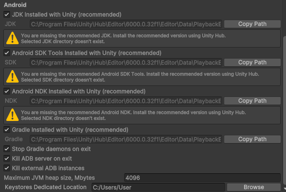The height and width of the screenshot is (192, 286).
Task: Uncheck Kill external ADB instances
Action: click(x=7, y=168)
